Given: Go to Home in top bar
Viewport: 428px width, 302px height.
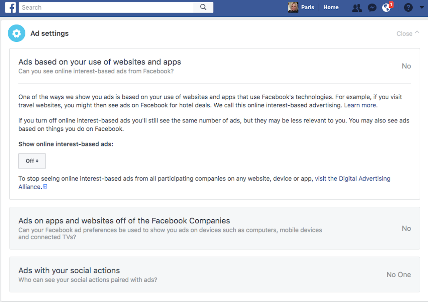Looking at the screenshot, I should click(x=331, y=7).
